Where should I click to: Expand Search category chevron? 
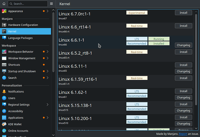48,78
